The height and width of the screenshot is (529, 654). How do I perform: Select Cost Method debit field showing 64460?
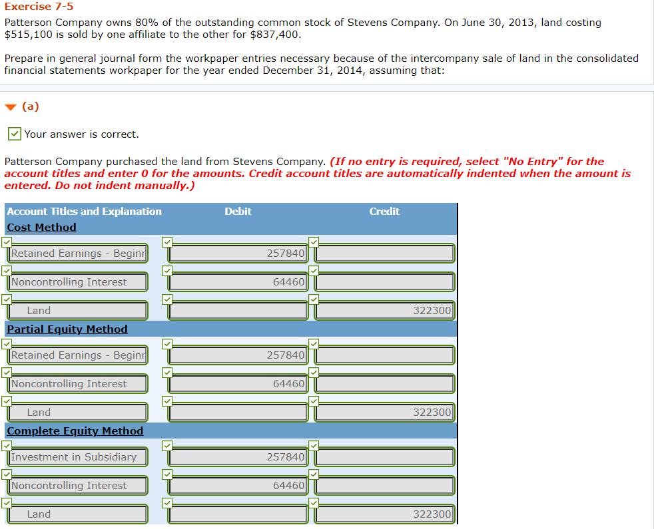[x=238, y=282]
